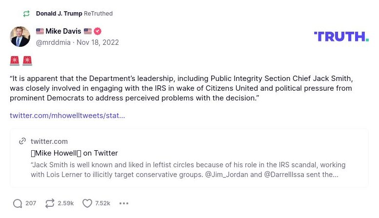Open the twitter.com/mhowelltweets link
The height and width of the screenshot is (218, 379).
[67, 116]
